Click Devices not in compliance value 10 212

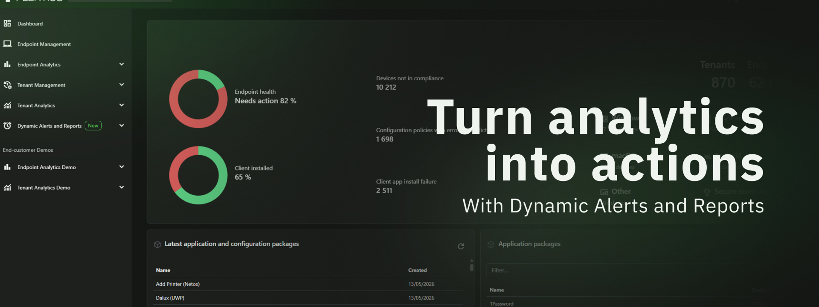click(386, 87)
